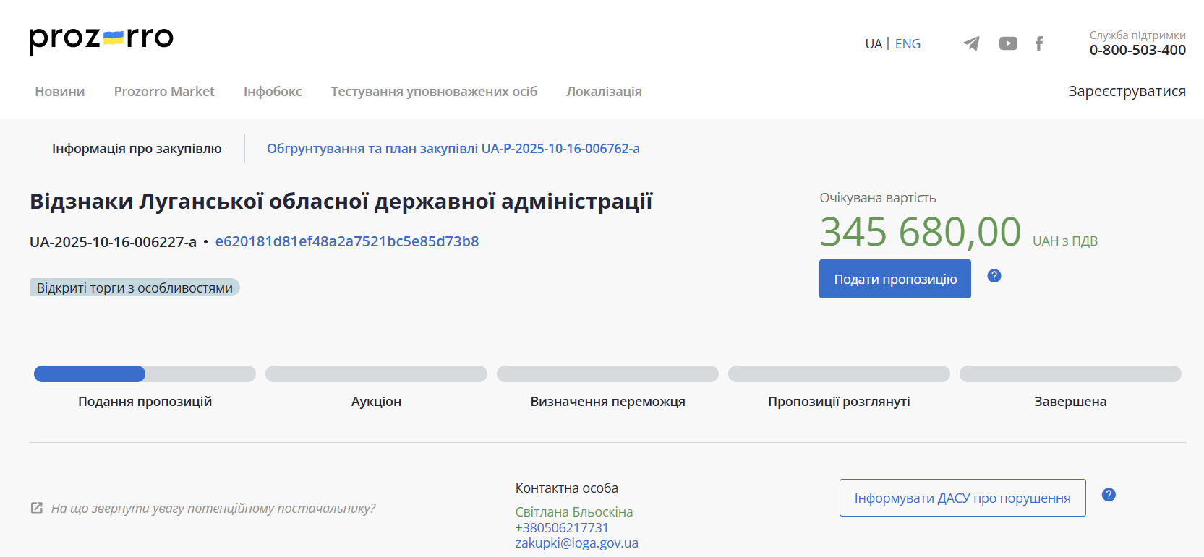Open the Локалізація menu item
The height and width of the screenshot is (557, 1204).
[x=604, y=92]
